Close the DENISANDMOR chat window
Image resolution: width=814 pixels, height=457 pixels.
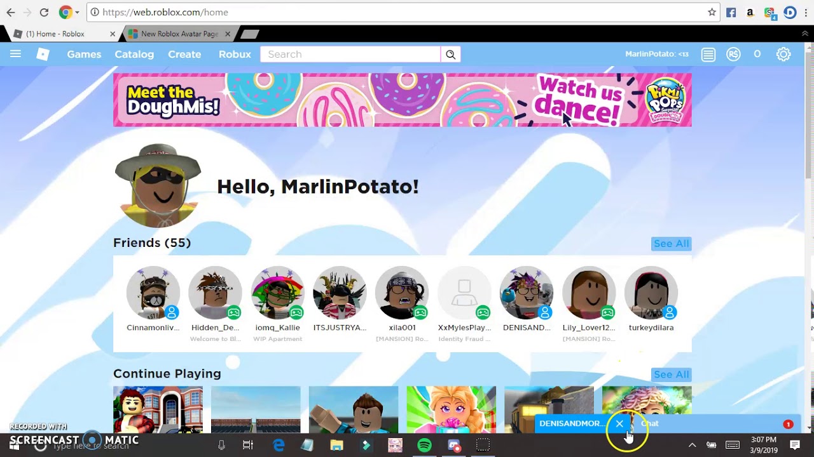click(619, 423)
